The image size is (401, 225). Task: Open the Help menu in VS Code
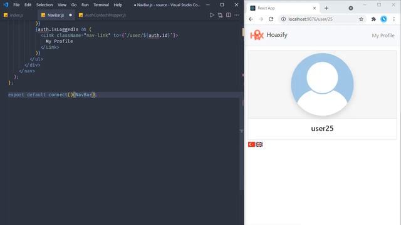tap(118, 5)
